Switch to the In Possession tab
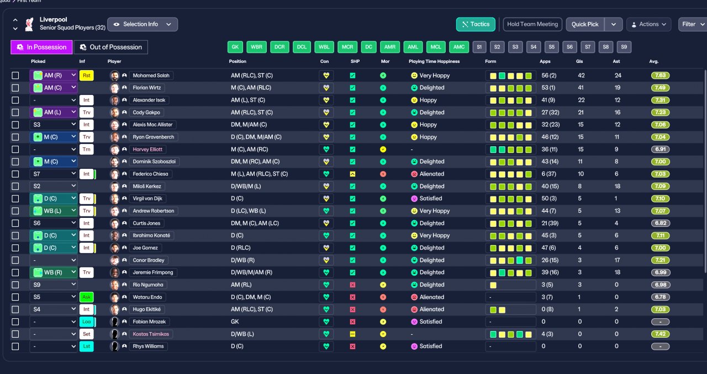 pyautogui.click(x=42, y=47)
